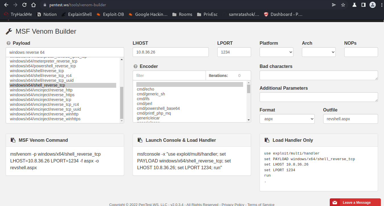Open the Notion bookmark
The width and height of the screenshot is (384, 206).
[x=47, y=14]
